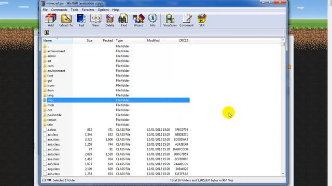
Task: Select the aae.class file
Action: pyautogui.click(x=116, y=159)
